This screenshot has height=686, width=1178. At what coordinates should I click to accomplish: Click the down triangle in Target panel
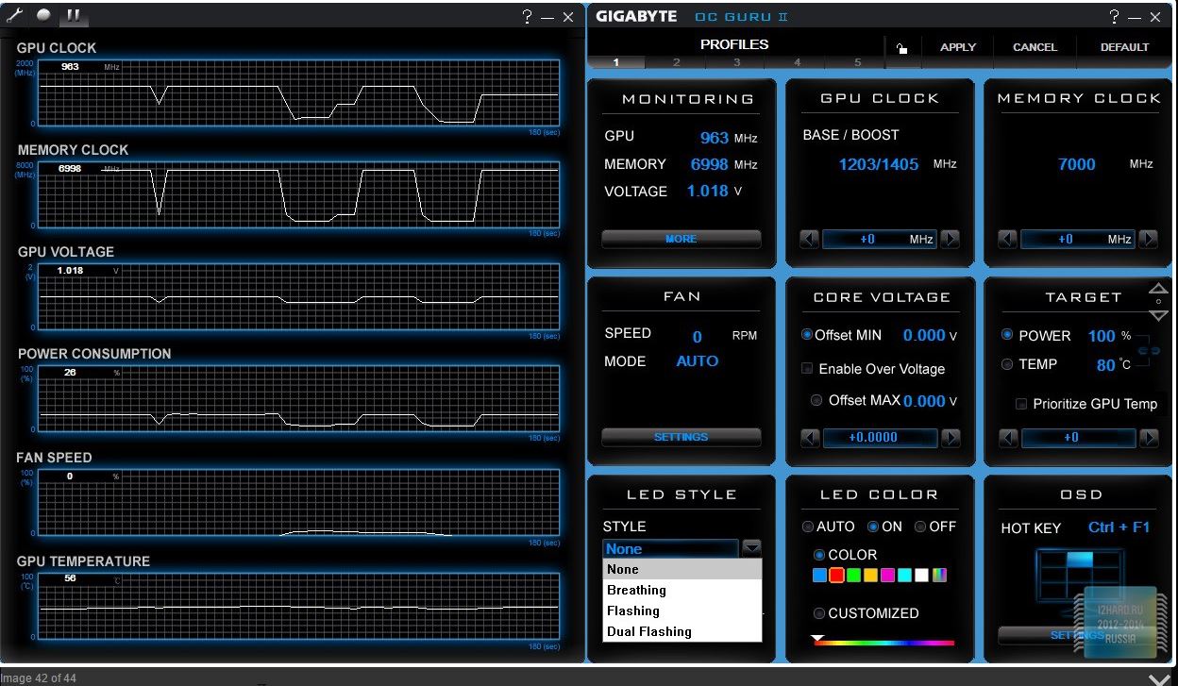point(1158,315)
